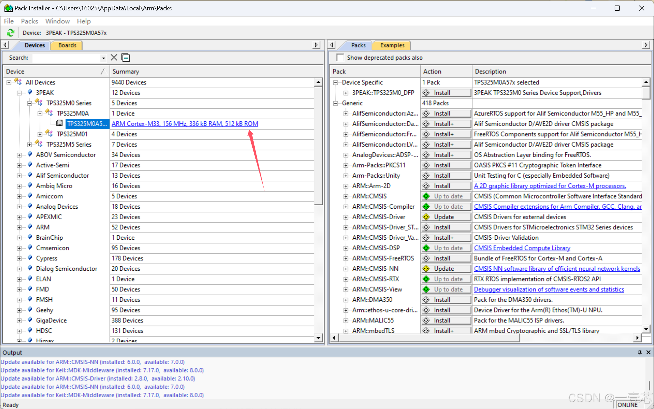This screenshot has width=654, height=409.
Task: Install the Arm-Packs::Unity pack
Action: click(446, 176)
